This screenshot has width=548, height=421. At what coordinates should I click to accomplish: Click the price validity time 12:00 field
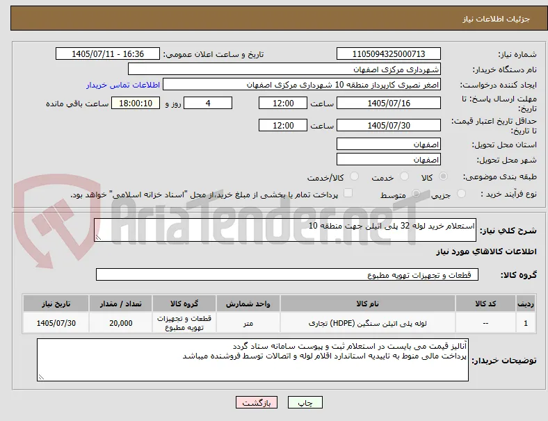tap(283, 125)
